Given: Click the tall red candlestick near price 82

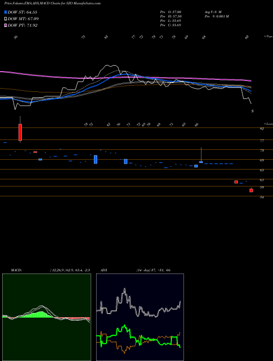Looking at the screenshot, I should click(x=20, y=132).
